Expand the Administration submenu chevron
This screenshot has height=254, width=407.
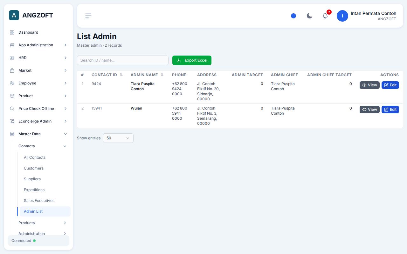coord(65,234)
